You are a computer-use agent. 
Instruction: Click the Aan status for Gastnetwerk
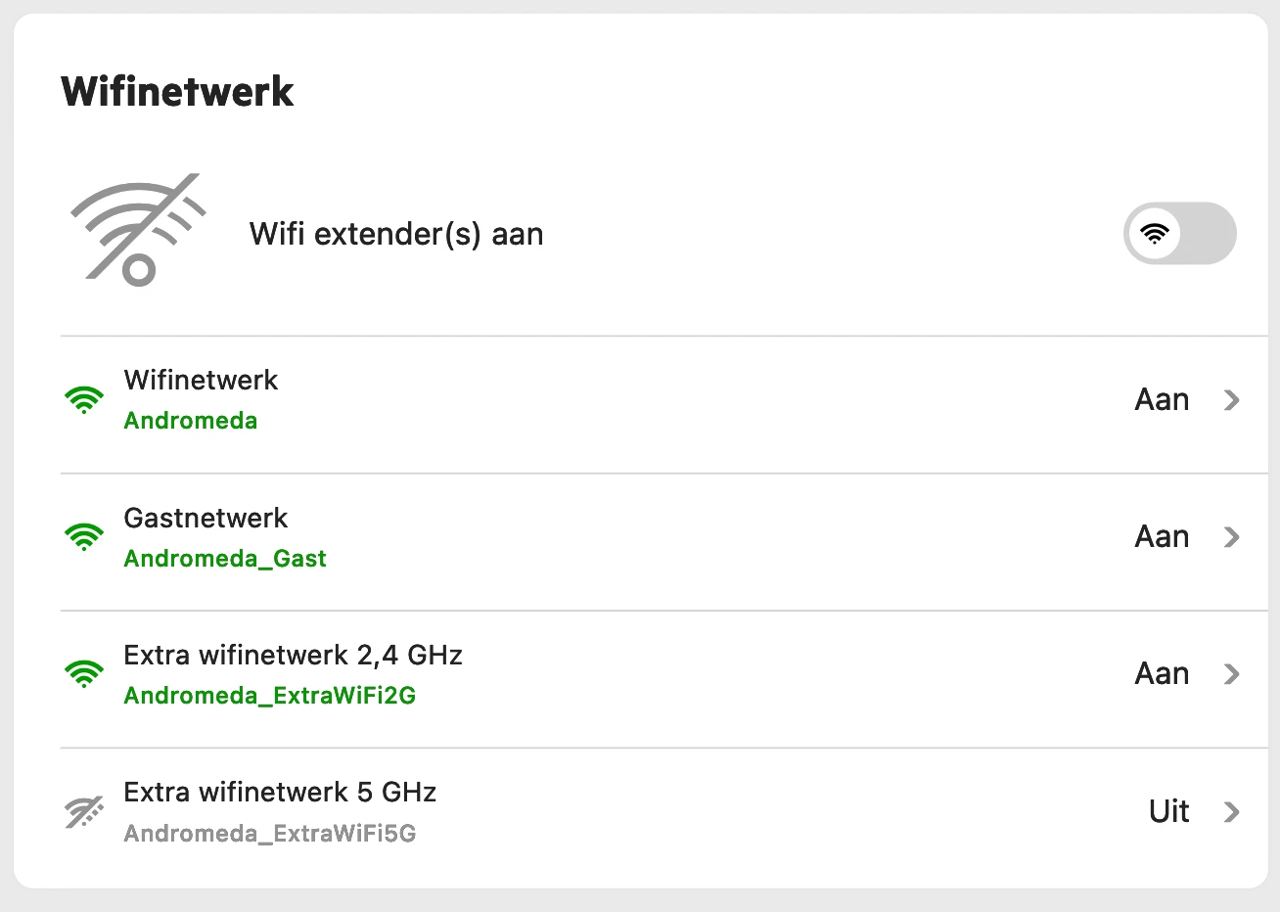[x=1162, y=536]
